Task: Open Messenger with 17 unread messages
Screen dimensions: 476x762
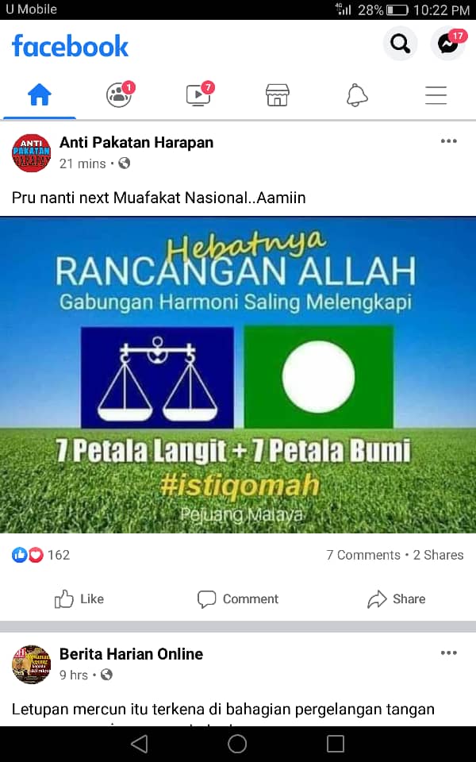Action: (447, 44)
